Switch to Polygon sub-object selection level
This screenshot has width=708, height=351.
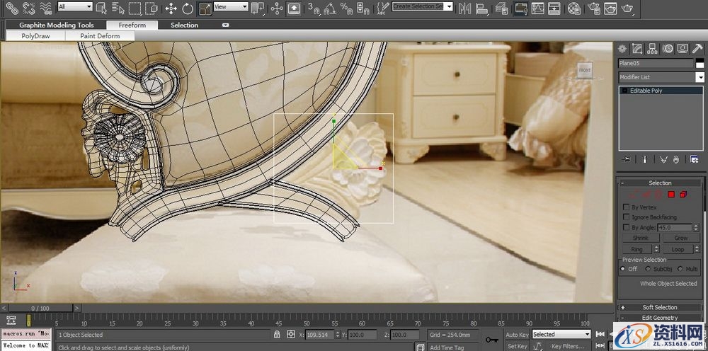click(670, 194)
